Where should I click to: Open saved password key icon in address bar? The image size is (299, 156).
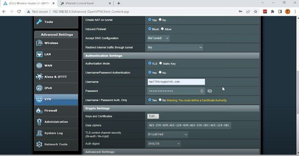(x=240, y=12)
